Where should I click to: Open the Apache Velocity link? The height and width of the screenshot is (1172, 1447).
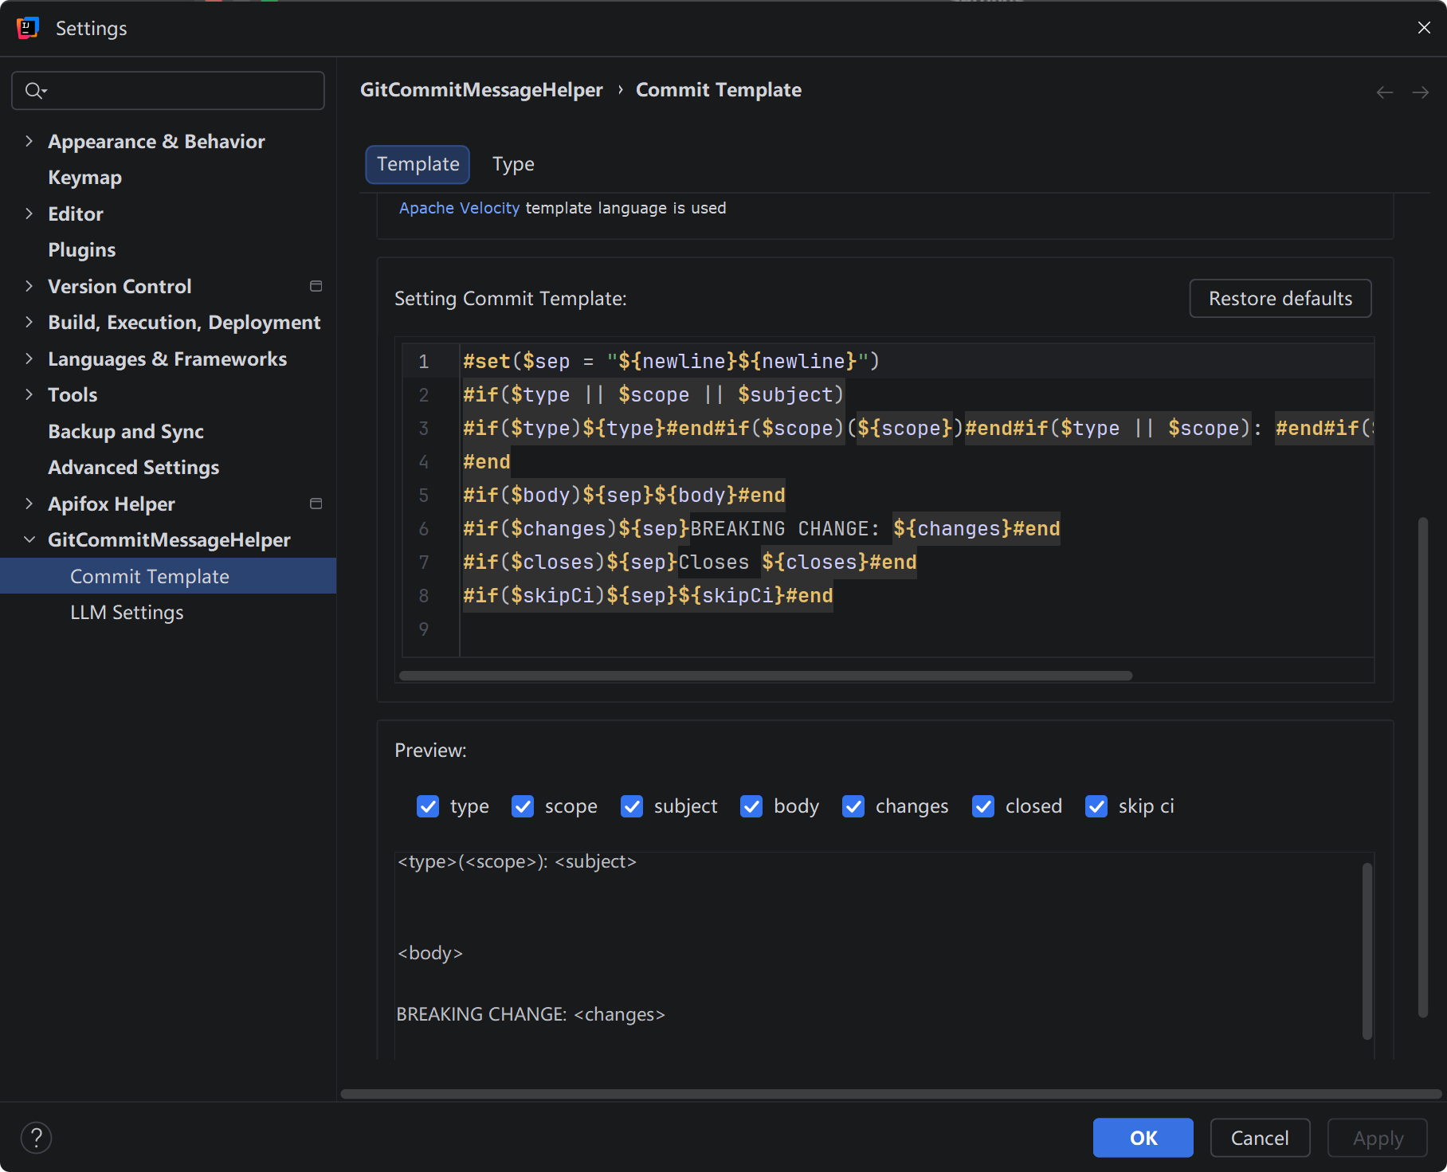[459, 208]
